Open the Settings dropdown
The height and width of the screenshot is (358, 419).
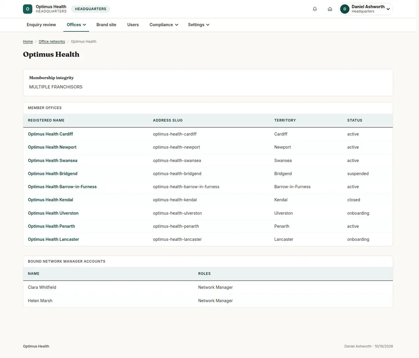(x=199, y=25)
